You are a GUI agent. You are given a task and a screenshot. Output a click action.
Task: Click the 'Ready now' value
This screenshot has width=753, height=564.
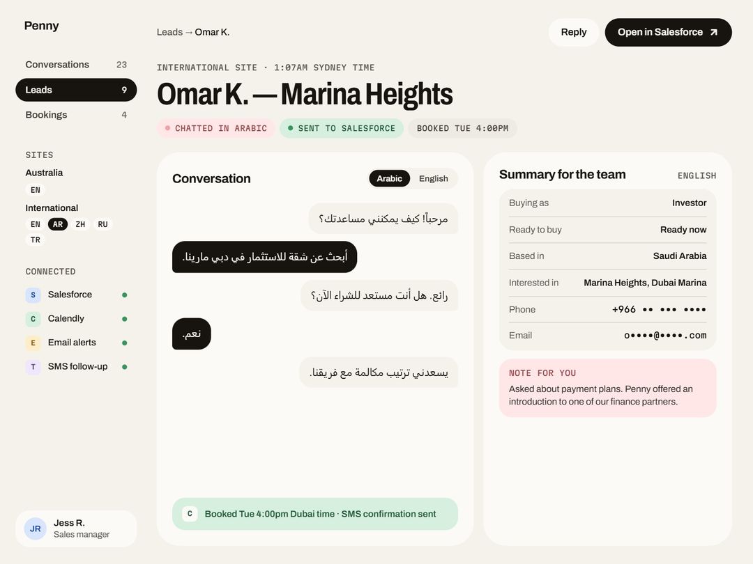[x=683, y=229]
